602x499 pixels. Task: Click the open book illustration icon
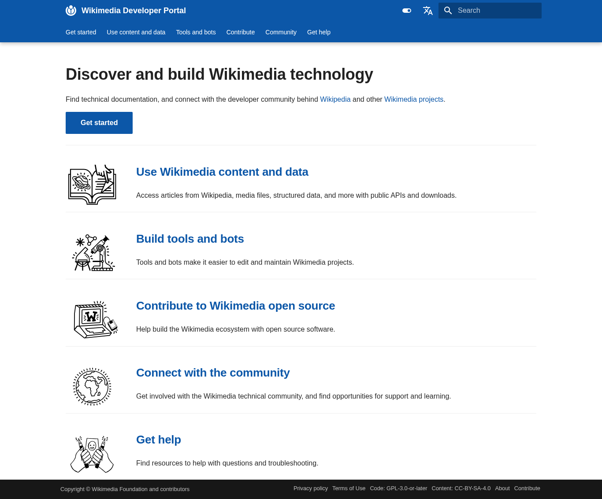[92, 185]
